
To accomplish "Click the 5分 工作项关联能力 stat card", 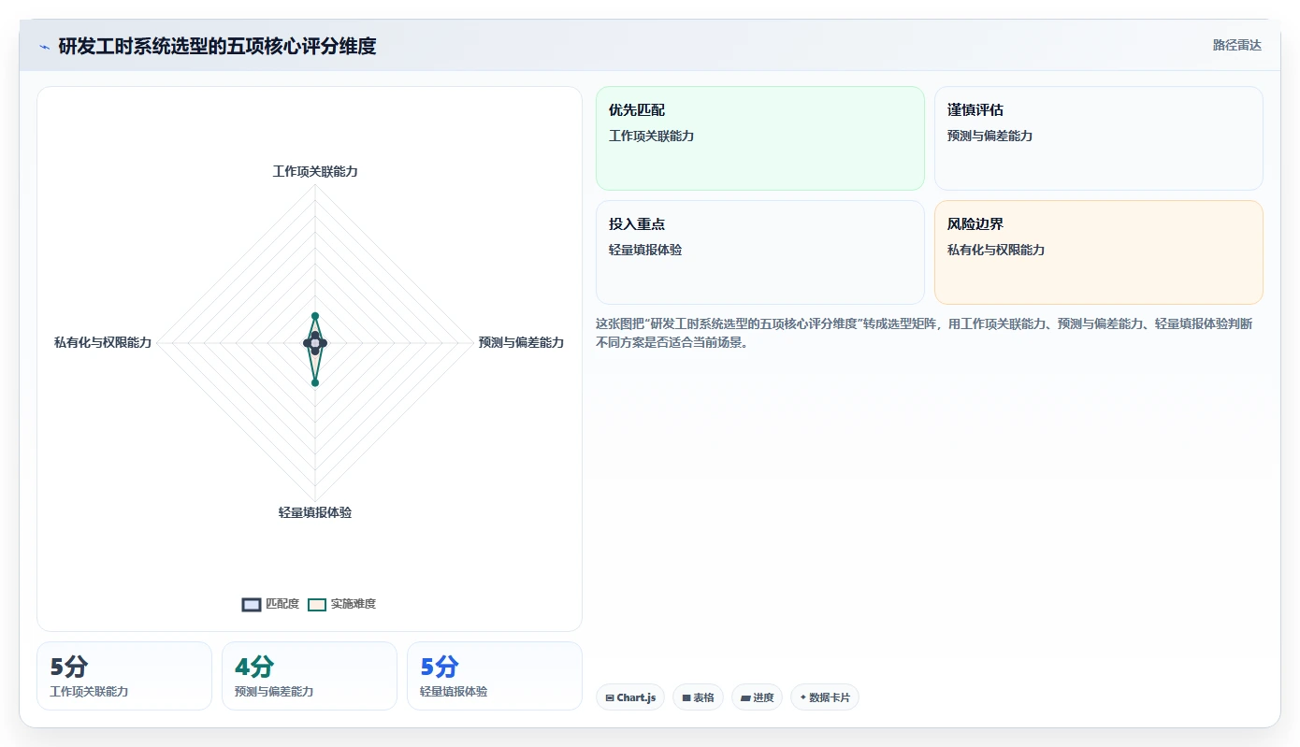I will tap(124, 676).
